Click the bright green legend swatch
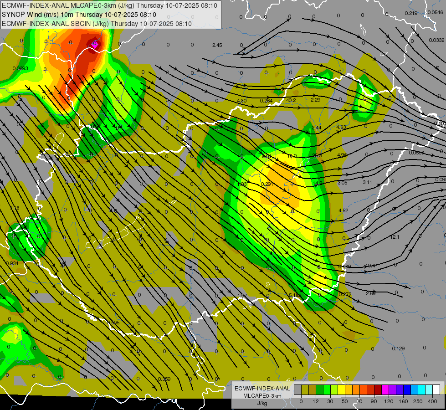 pyautogui.click(x=327, y=390)
